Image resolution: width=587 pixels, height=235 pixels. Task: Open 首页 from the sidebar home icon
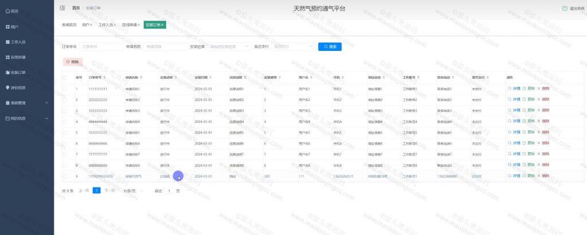[x=7, y=11]
